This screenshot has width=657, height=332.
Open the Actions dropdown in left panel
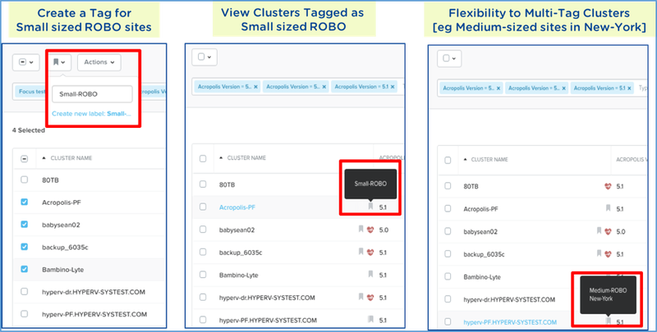99,62
